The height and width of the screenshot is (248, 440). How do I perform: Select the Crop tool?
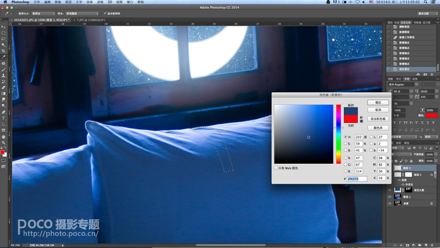(x=3, y=51)
